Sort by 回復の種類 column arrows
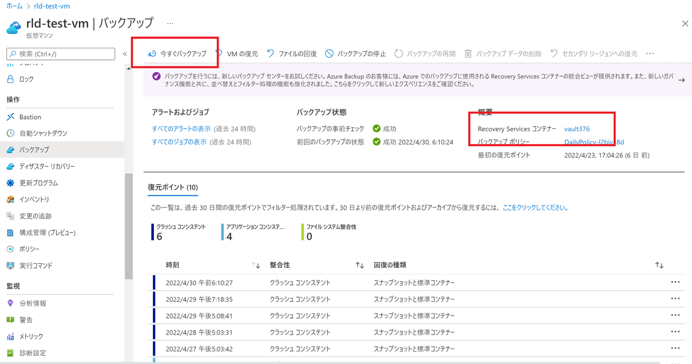The height and width of the screenshot is (364, 692). click(660, 265)
